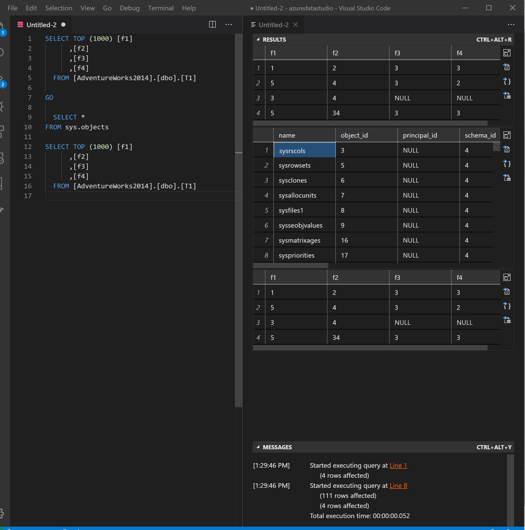
Task: Split the editor using the split icon
Action: pos(213,25)
